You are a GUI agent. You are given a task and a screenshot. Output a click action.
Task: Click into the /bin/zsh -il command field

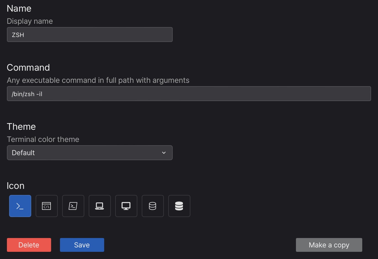[x=189, y=94]
